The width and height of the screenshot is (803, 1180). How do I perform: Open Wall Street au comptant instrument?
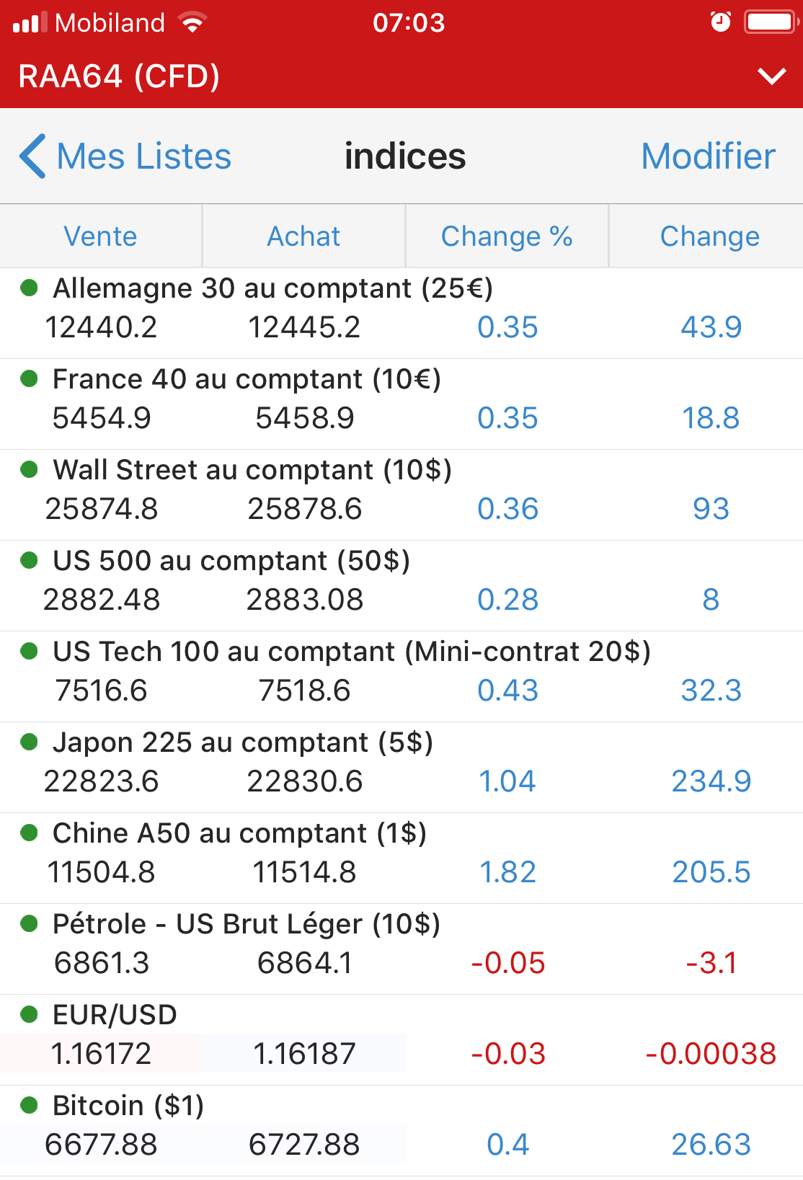tap(252, 470)
